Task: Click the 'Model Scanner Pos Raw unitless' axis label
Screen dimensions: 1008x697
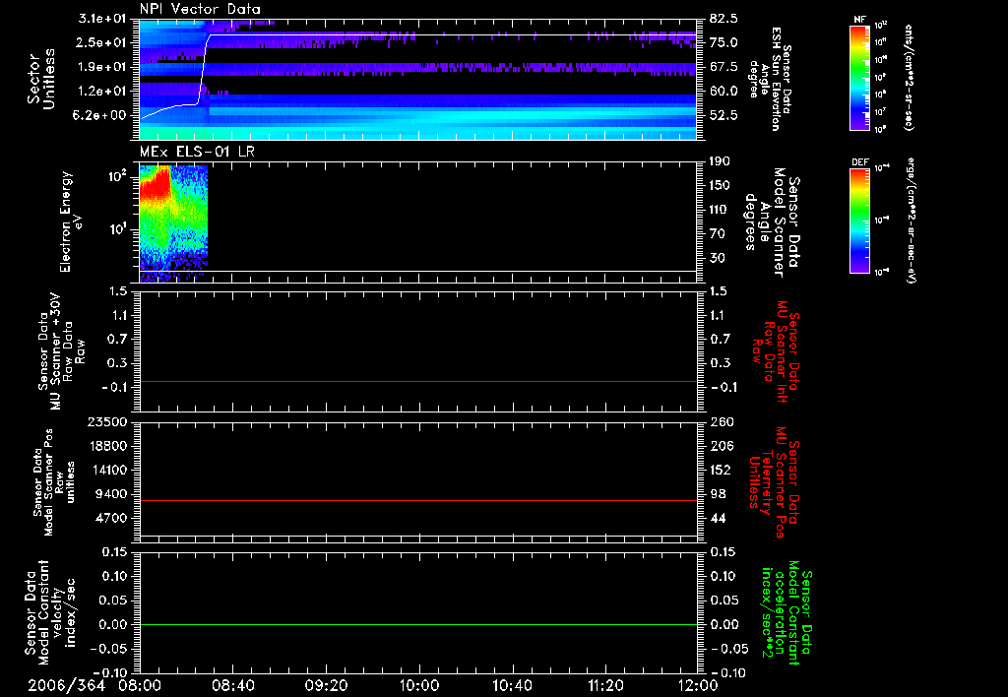Action: coord(54,482)
